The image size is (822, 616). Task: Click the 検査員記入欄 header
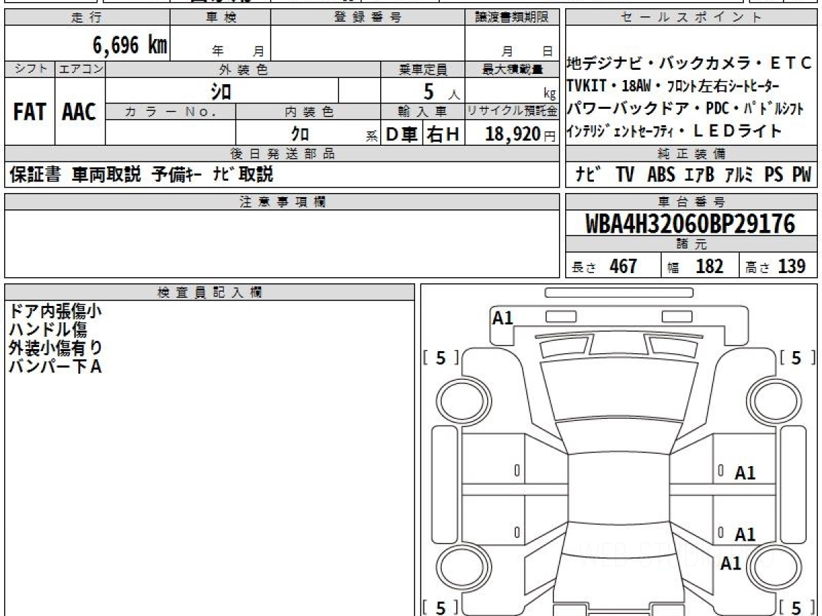210,292
